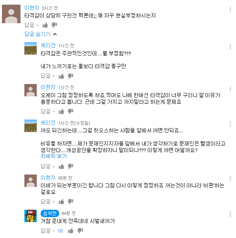Like 이현지's top comment about 타격감
The image size is (236, 238).
click(45, 25)
